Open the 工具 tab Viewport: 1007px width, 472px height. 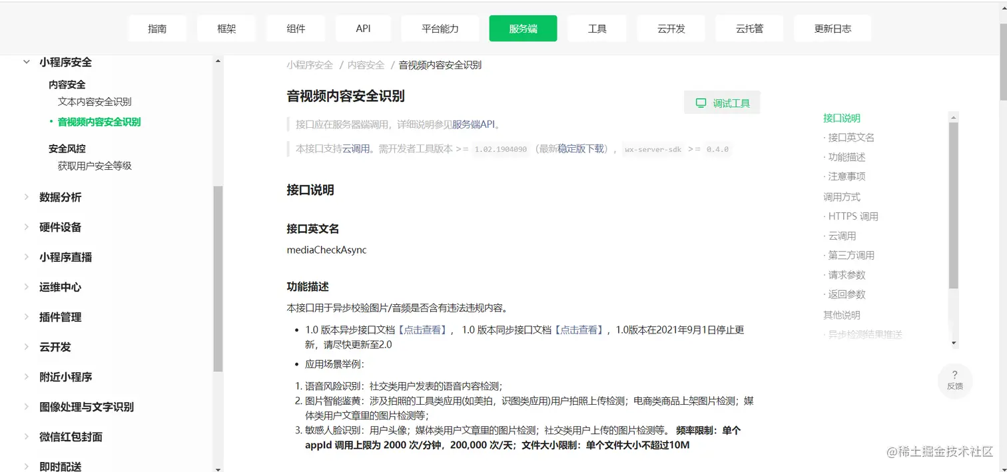597,29
